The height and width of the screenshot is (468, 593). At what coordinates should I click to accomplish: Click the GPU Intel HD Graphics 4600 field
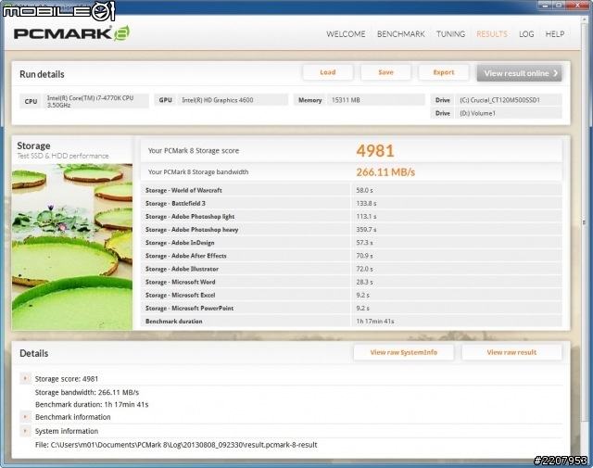[x=221, y=100]
